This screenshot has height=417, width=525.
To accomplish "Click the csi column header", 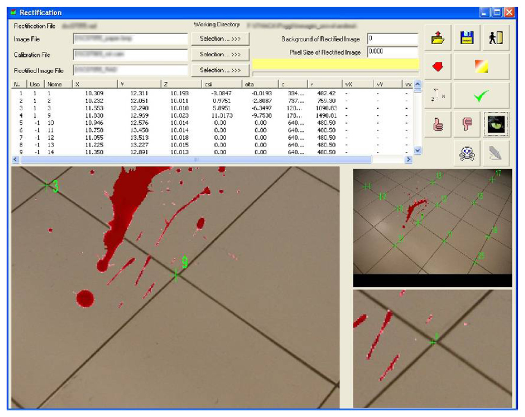I will point(222,84).
